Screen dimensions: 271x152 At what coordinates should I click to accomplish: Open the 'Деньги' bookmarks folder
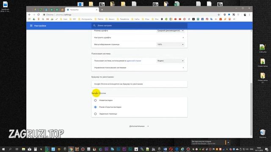coord(110,19)
